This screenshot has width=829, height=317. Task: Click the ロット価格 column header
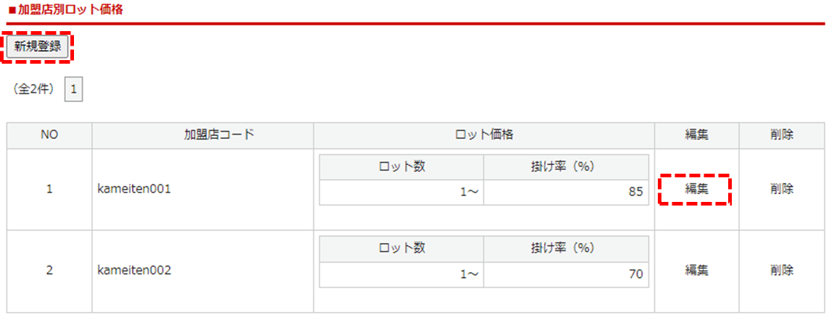click(484, 135)
